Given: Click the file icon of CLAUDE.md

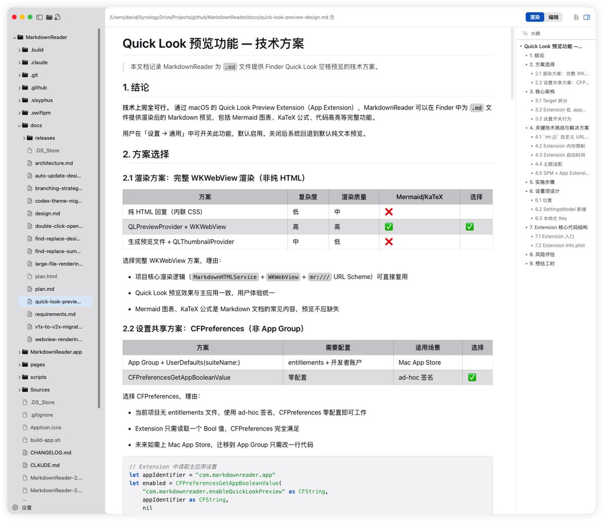Looking at the screenshot, I should (25, 465).
